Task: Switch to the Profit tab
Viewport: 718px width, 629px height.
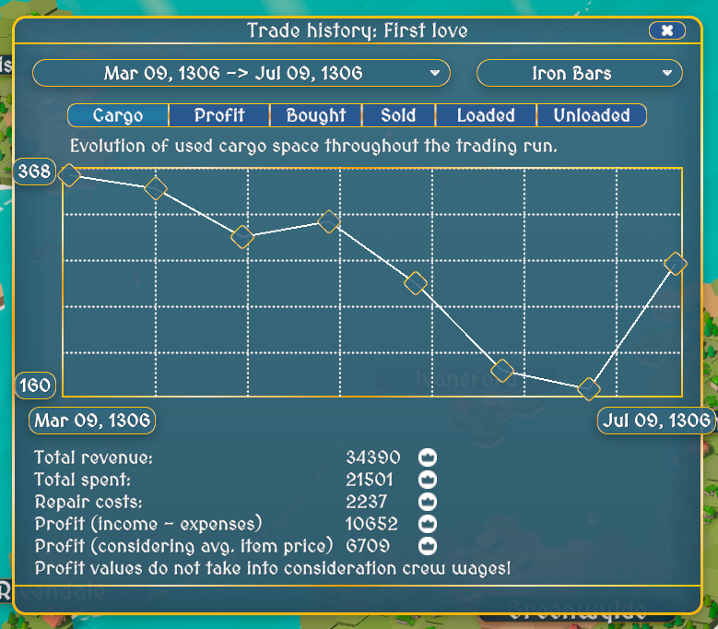Action: (219, 115)
